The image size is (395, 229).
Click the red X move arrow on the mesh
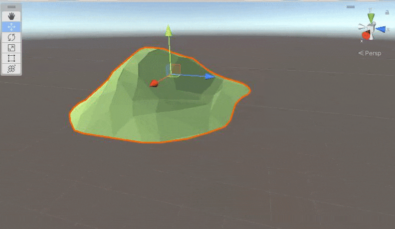click(154, 84)
